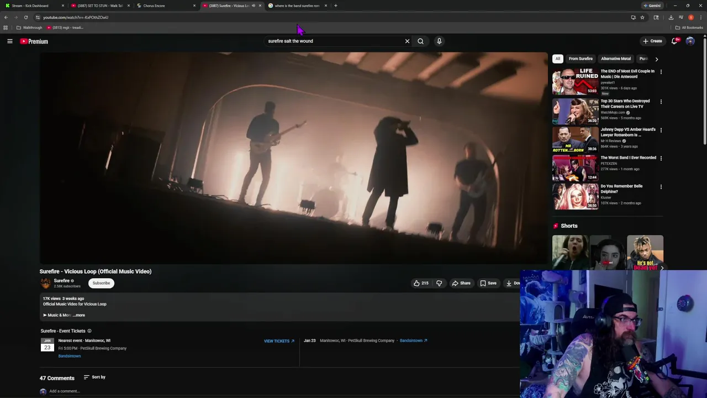Open Bandsintown link in Jan 23 row
The image size is (707, 398).
(413, 341)
